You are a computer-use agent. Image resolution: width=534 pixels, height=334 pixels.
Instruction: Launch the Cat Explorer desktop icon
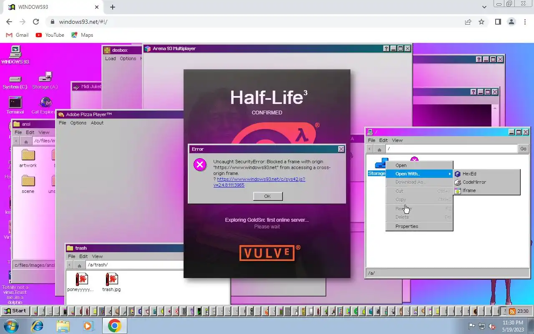pyautogui.click(x=45, y=105)
